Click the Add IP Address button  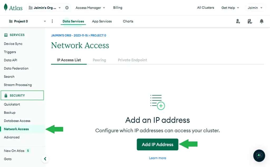157,144
